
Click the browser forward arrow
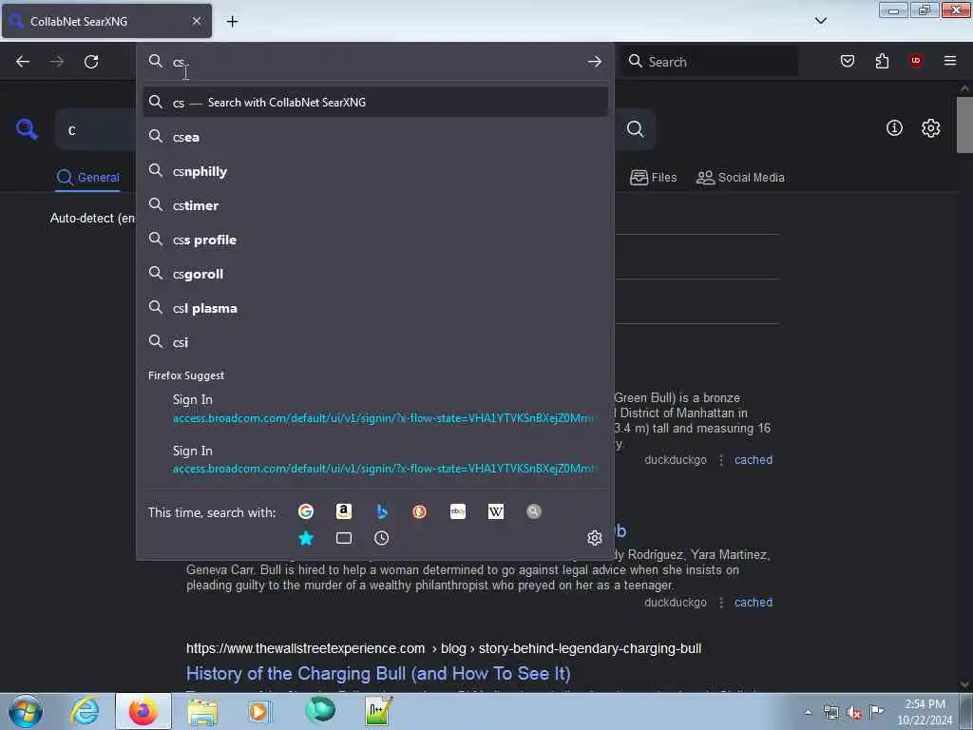[x=57, y=62]
